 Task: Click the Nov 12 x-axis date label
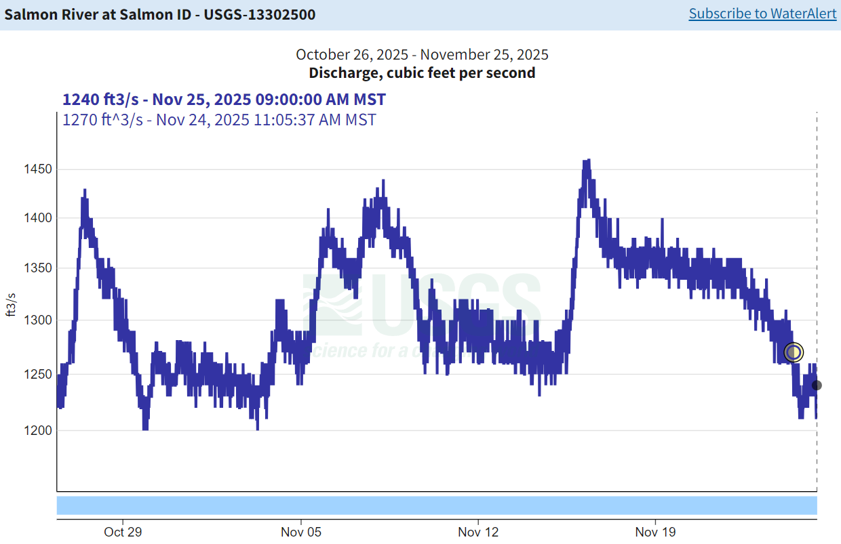(x=478, y=532)
